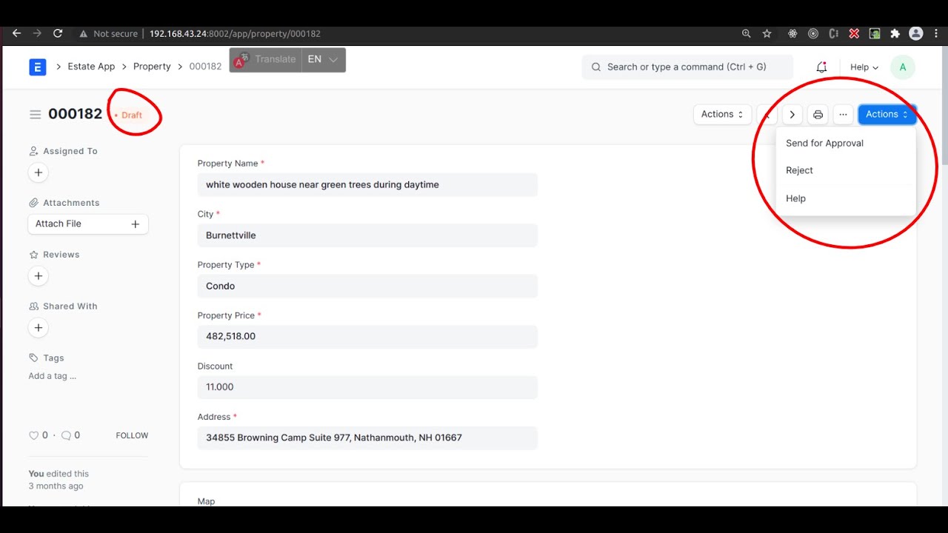Viewport: 948px width, 533px height.
Task: Click the Attach File button
Action: [88, 224]
